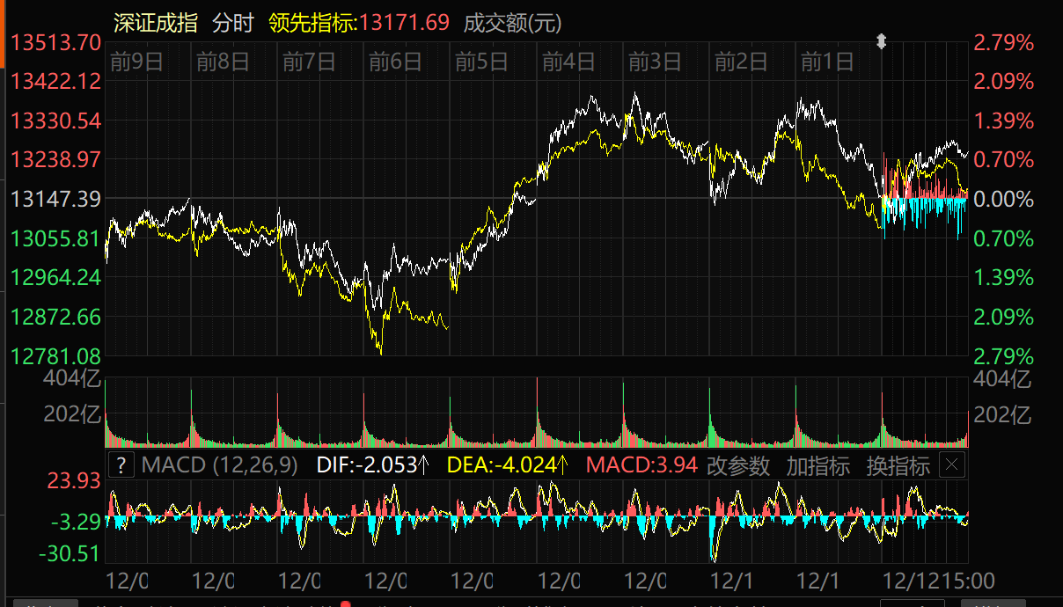The width and height of the screenshot is (1063, 607).
Task: Click the 分时 chart mode label
Action: click(x=232, y=23)
